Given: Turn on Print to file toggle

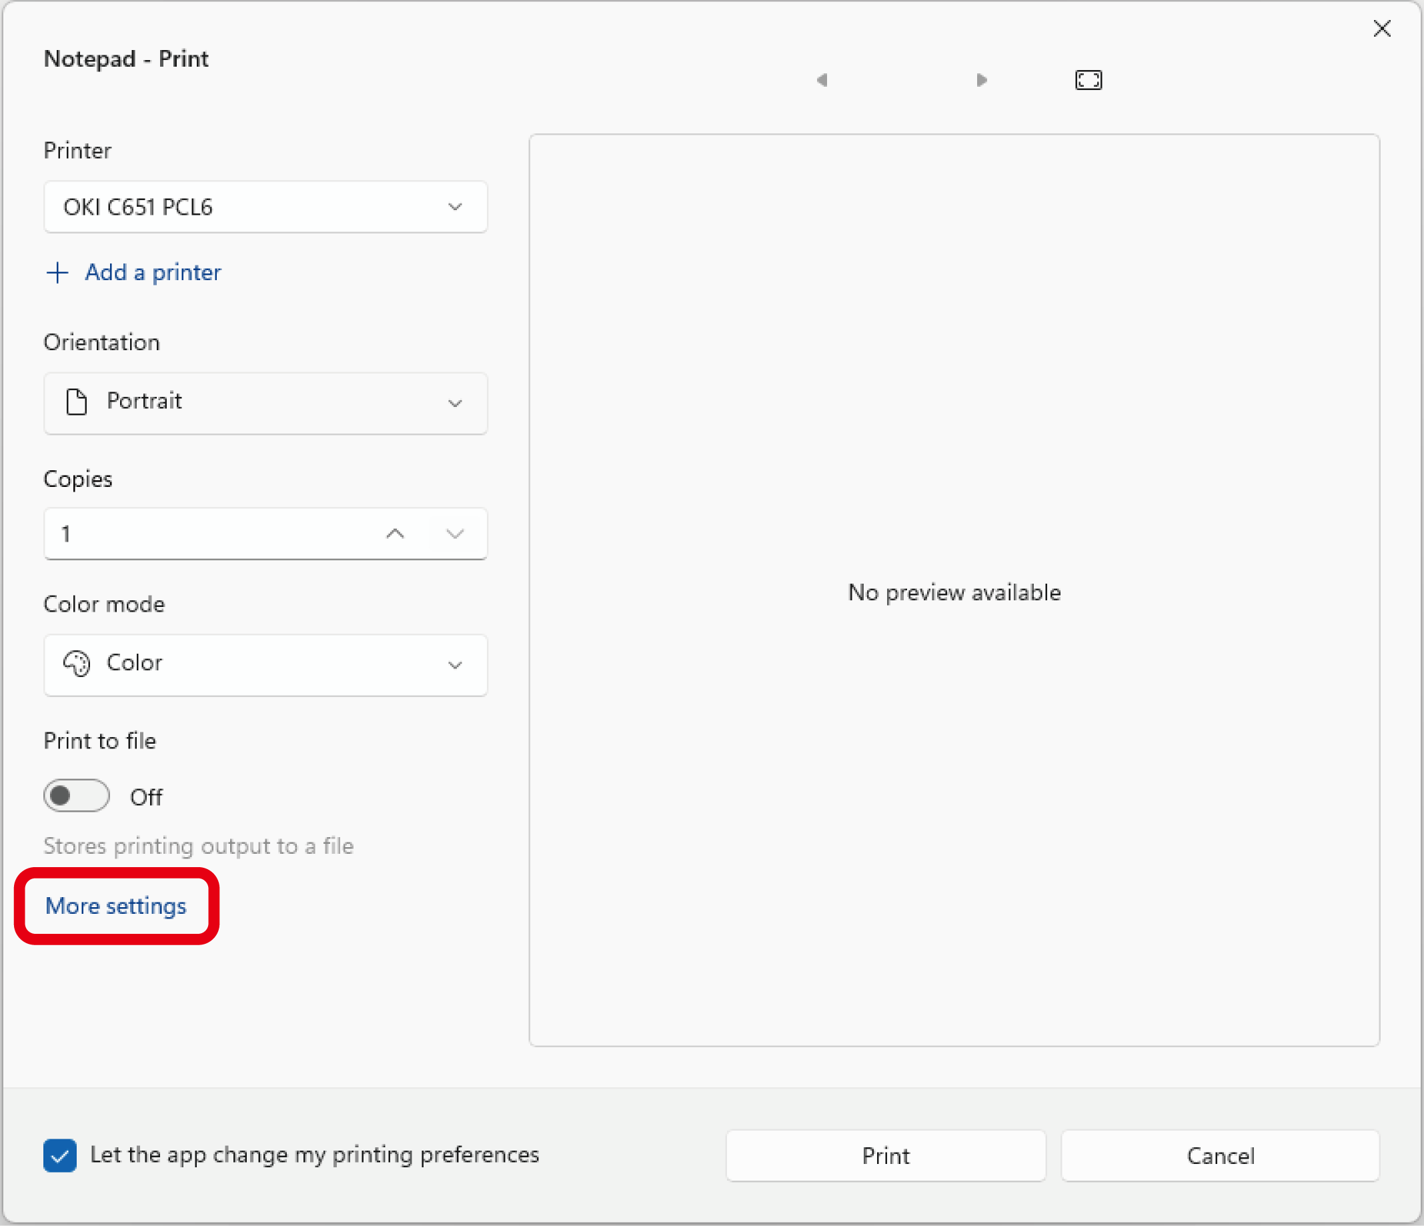Looking at the screenshot, I should pos(76,796).
